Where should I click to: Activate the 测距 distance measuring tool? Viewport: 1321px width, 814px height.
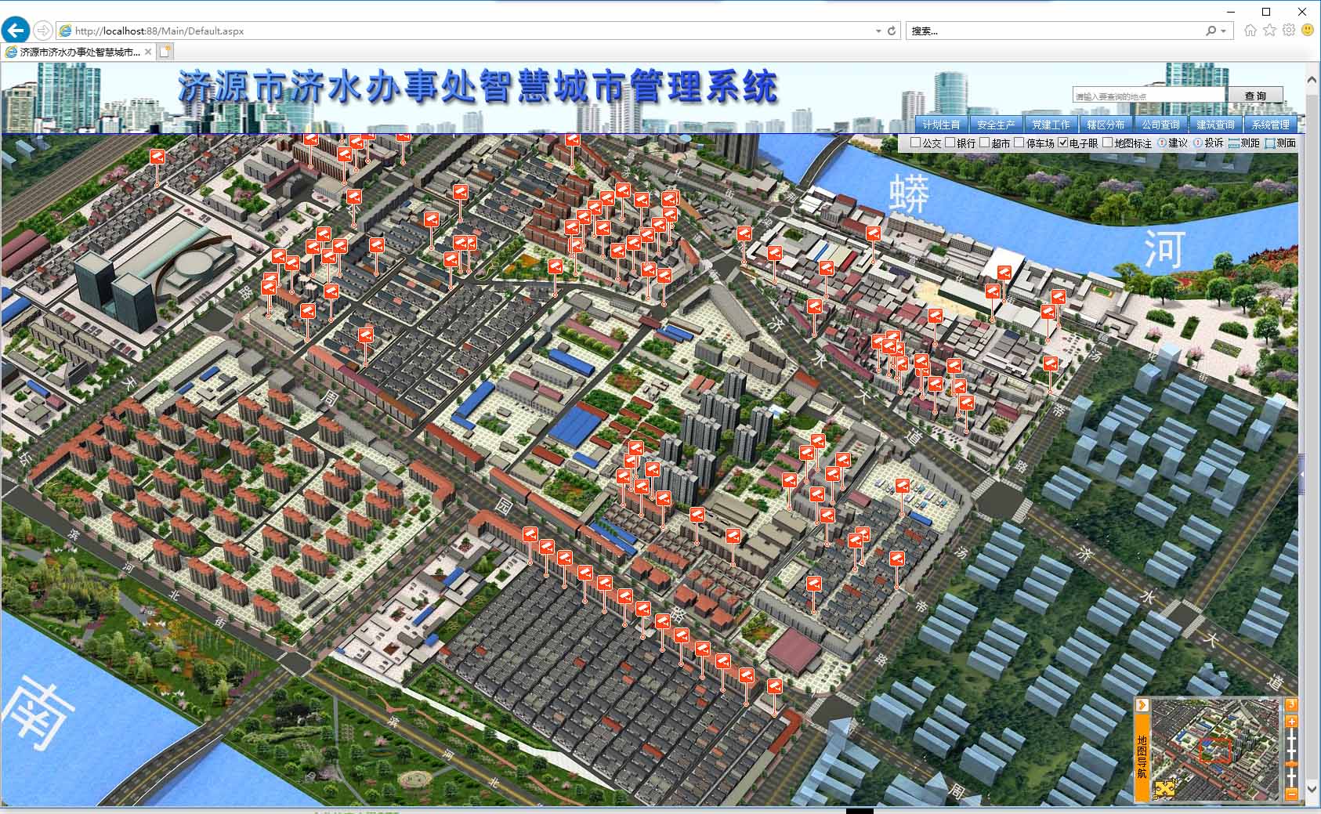(1234, 143)
